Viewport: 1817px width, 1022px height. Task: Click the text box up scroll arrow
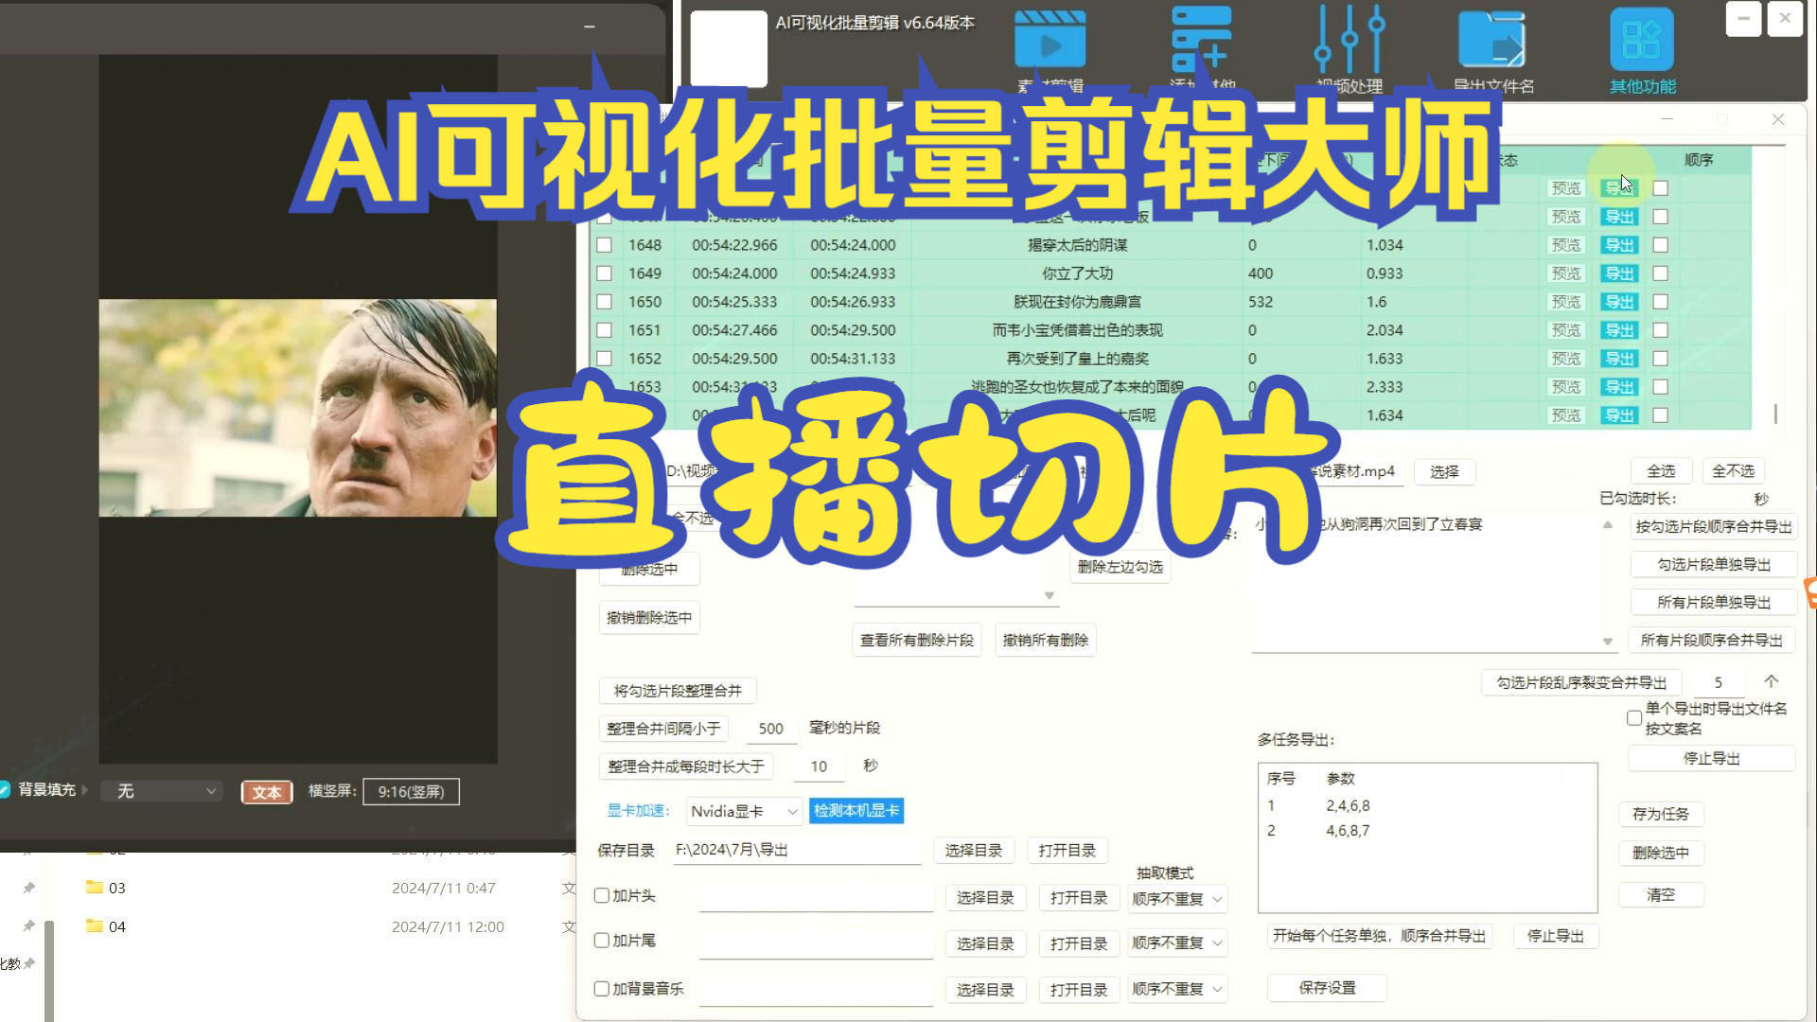[1607, 524]
